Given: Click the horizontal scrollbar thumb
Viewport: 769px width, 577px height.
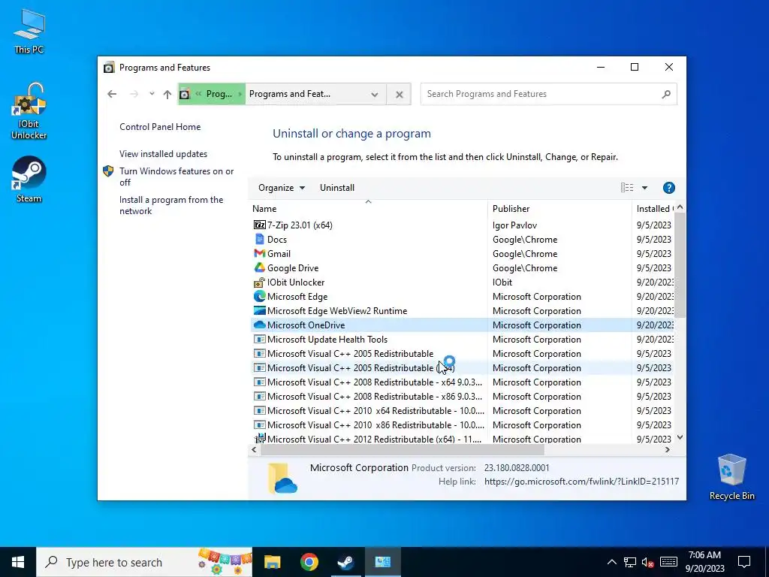Looking at the screenshot, I should (x=403, y=449).
